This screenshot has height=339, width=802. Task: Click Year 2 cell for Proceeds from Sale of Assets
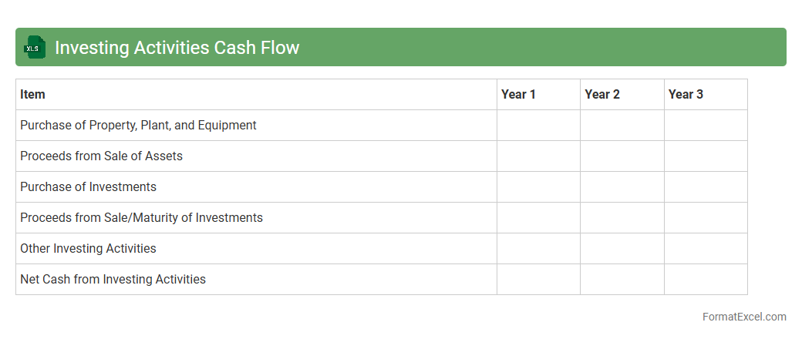[x=622, y=156]
